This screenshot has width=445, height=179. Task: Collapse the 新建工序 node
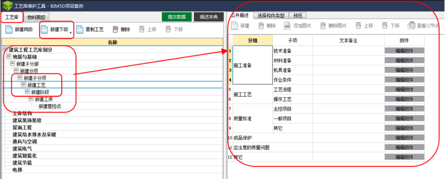[x=31, y=99]
